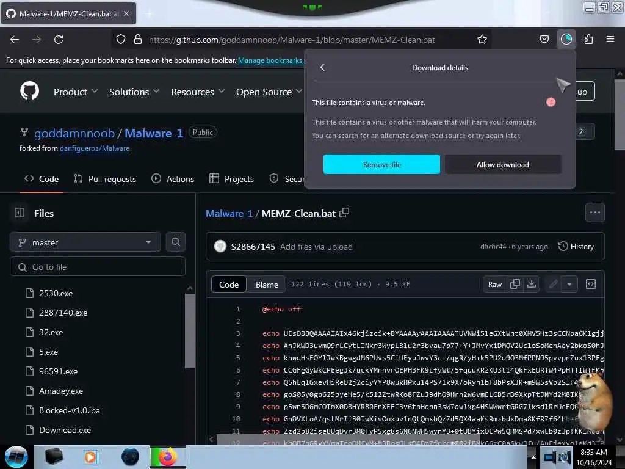Click the S28667145 commit author name
This screenshot has width=625, height=469.
253,247
